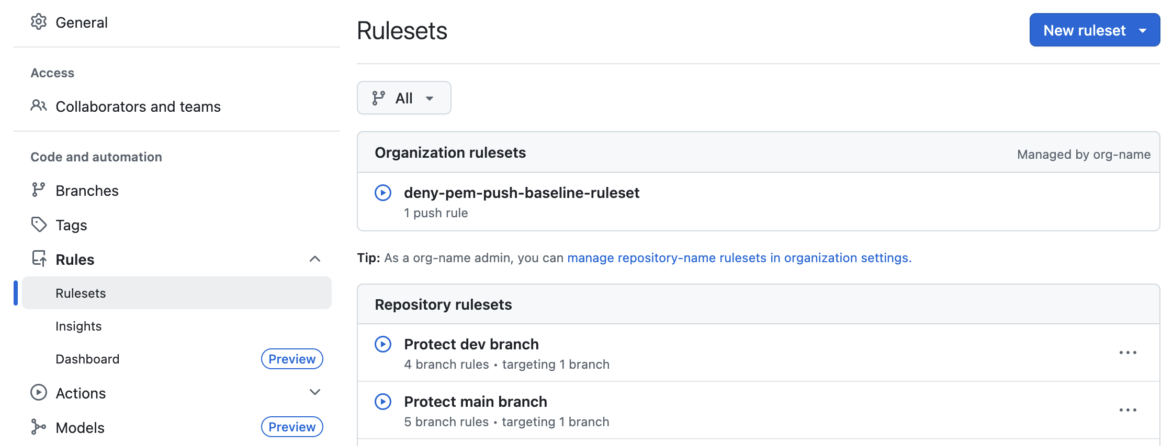This screenshot has width=1173, height=446.
Task: Click Code and automation section label
Action: click(96, 157)
